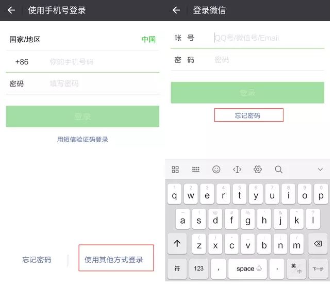Image resolution: width=334 pixels, height=285 pixels.
Task: Choose 使用其他方式登录
Action: point(114,260)
